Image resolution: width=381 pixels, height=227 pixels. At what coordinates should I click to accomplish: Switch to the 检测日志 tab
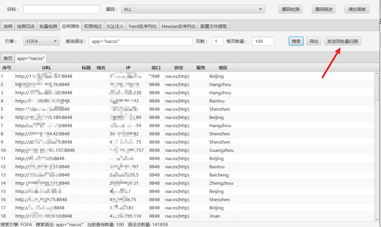coord(25,26)
